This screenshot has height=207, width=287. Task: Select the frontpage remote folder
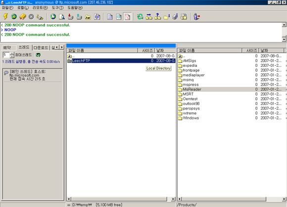pyautogui.click(x=232, y=70)
